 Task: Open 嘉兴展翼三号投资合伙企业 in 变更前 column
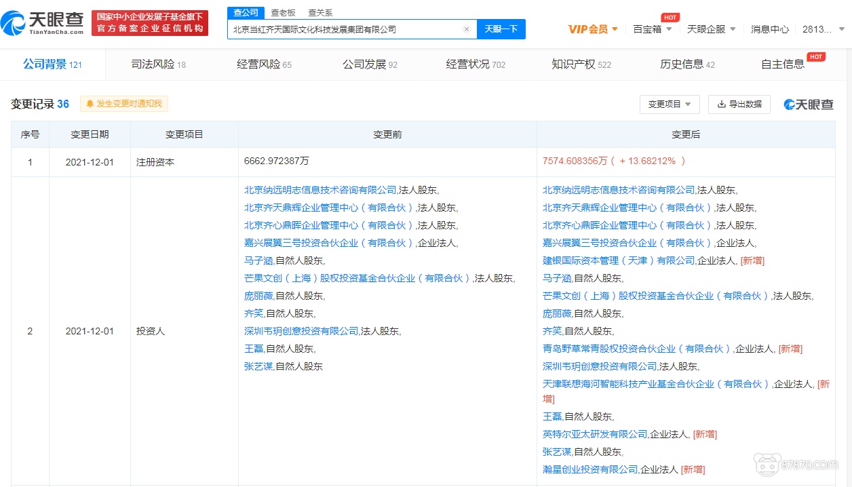330,243
